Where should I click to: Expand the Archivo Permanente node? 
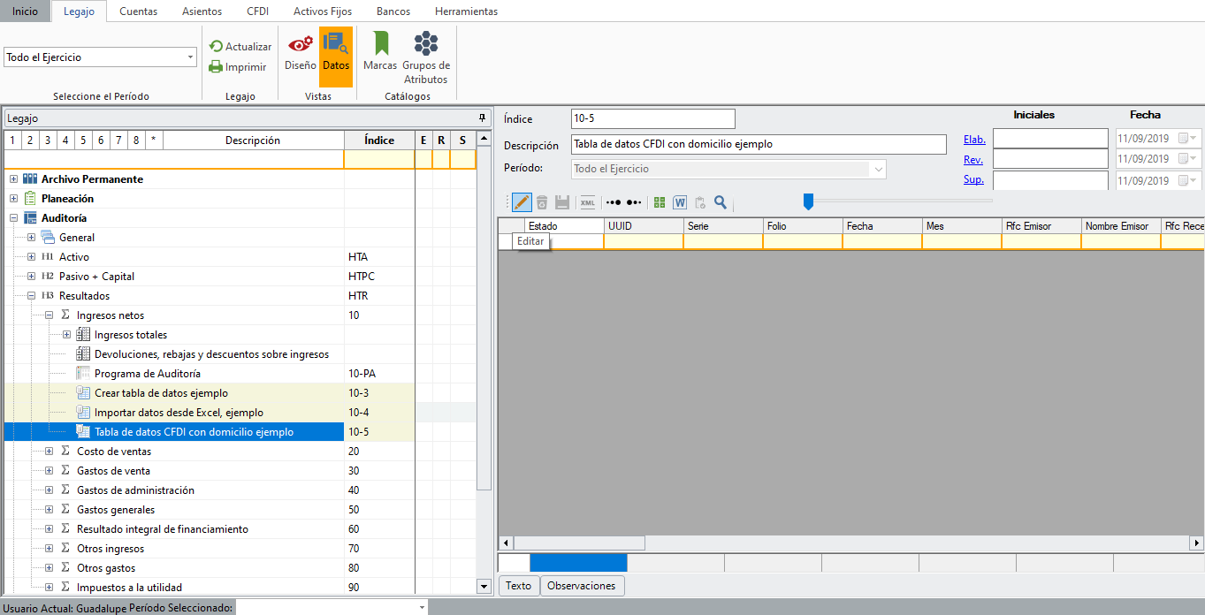click(x=13, y=179)
